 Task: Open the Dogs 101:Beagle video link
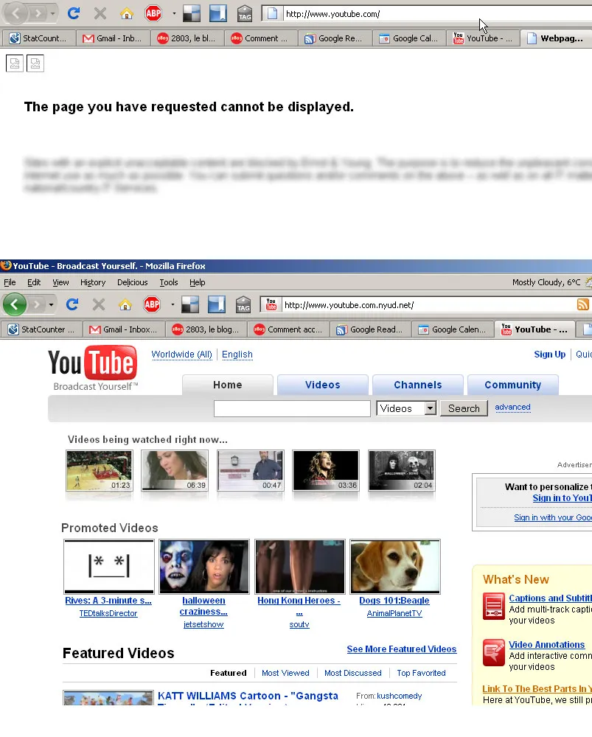394,600
